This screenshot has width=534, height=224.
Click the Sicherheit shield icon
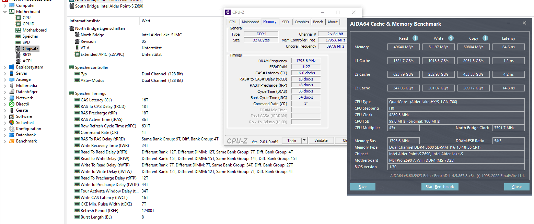tap(12, 123)
